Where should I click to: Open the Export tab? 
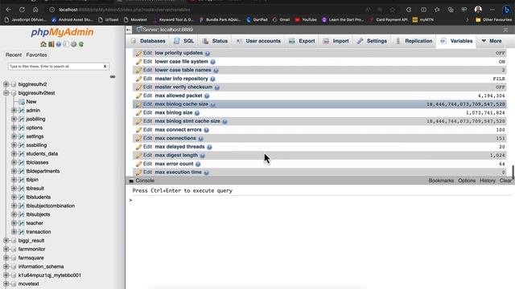(303, 41)
